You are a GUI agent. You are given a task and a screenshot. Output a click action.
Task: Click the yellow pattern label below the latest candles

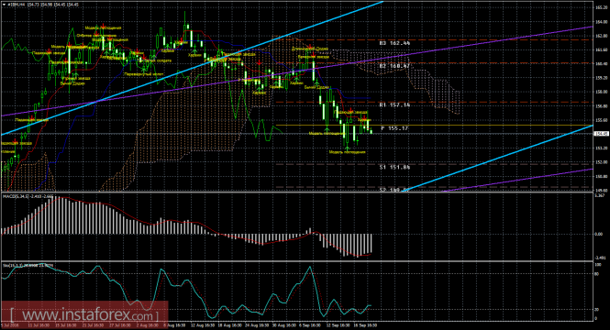(348, 152)
